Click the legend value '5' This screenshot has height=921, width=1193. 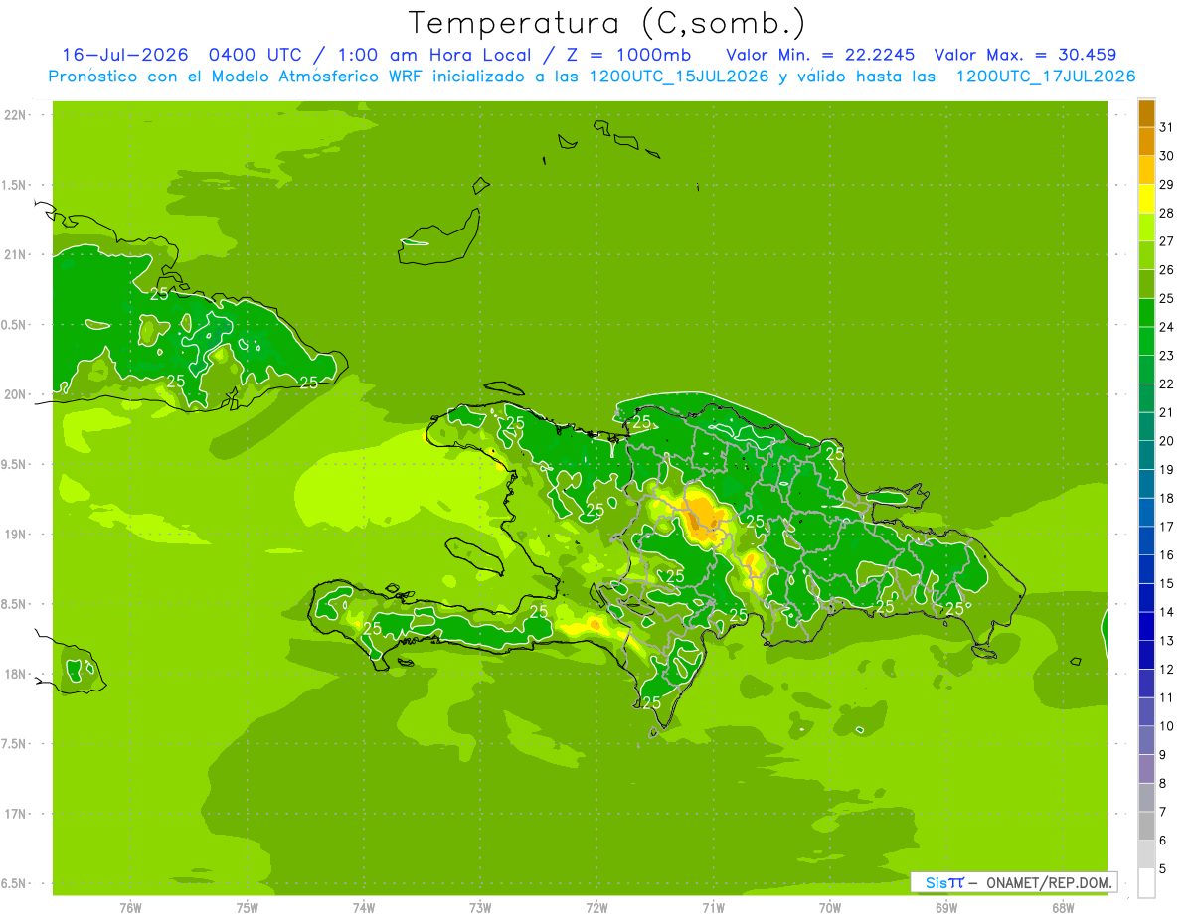click(1163, 869)
